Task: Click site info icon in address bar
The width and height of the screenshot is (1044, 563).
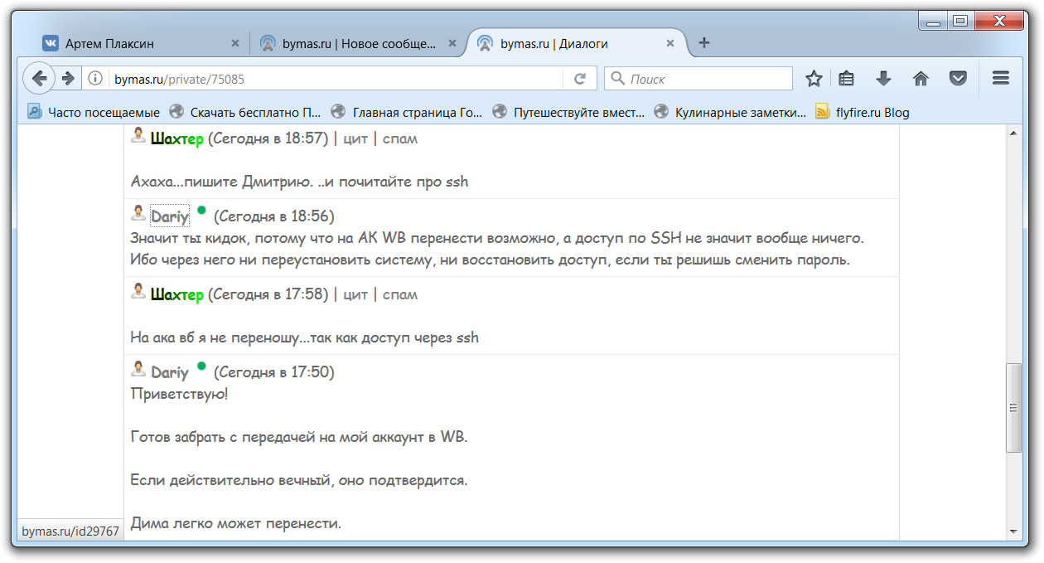Action: point(95,79)
